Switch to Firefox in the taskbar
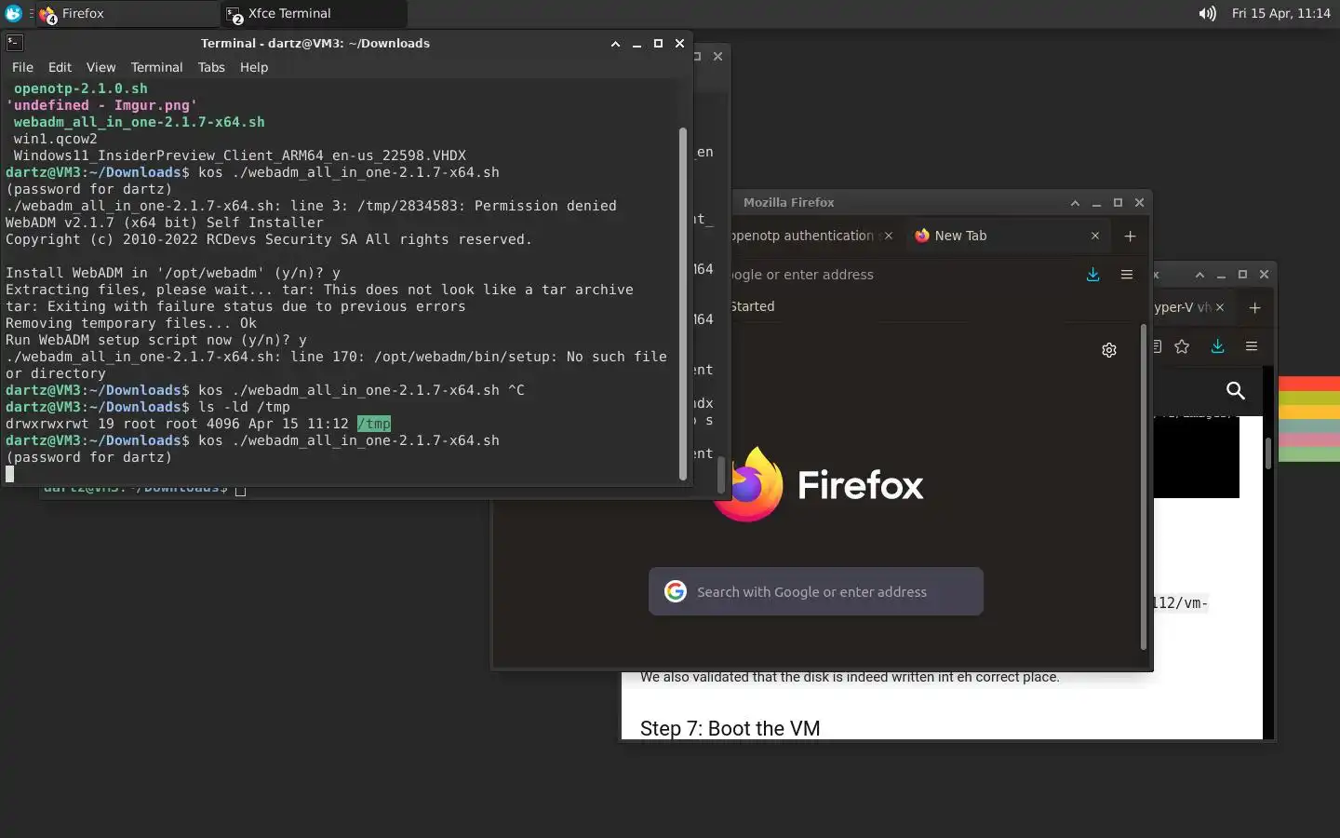The width and height of the screenshot is (1340, 838). pyautogui.click(x=126, y=13)
